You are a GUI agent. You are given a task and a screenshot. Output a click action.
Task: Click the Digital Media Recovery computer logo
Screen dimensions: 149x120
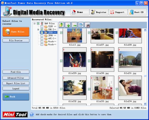tap(7, 11)
